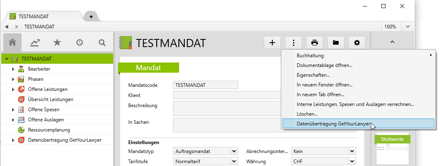Choose Interne Leistungen, Spesen und Auslagen verrechnen

358,104
